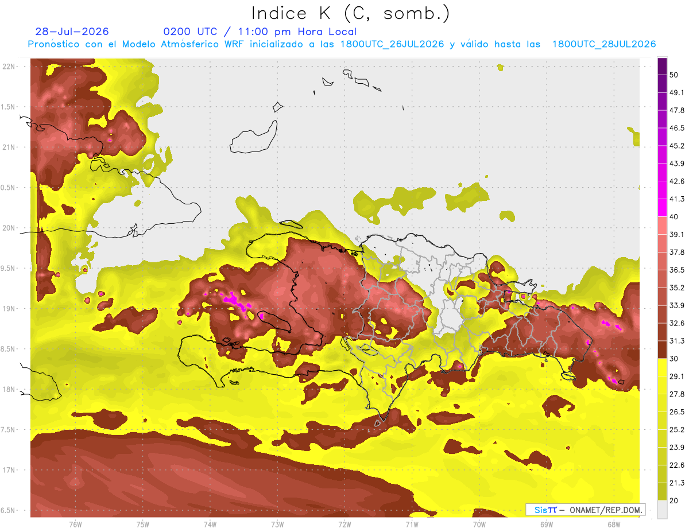This screenshot has height=532, width=689.
Task: Click the bright yellow colorbar segment between 29.1 and 30
Action: coord(662,367)
